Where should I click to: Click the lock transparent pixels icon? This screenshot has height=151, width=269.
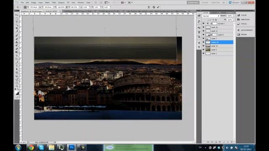(208, 20)
